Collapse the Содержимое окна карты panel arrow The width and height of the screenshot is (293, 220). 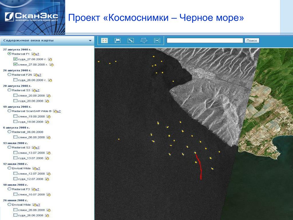(x=90, y=41)
